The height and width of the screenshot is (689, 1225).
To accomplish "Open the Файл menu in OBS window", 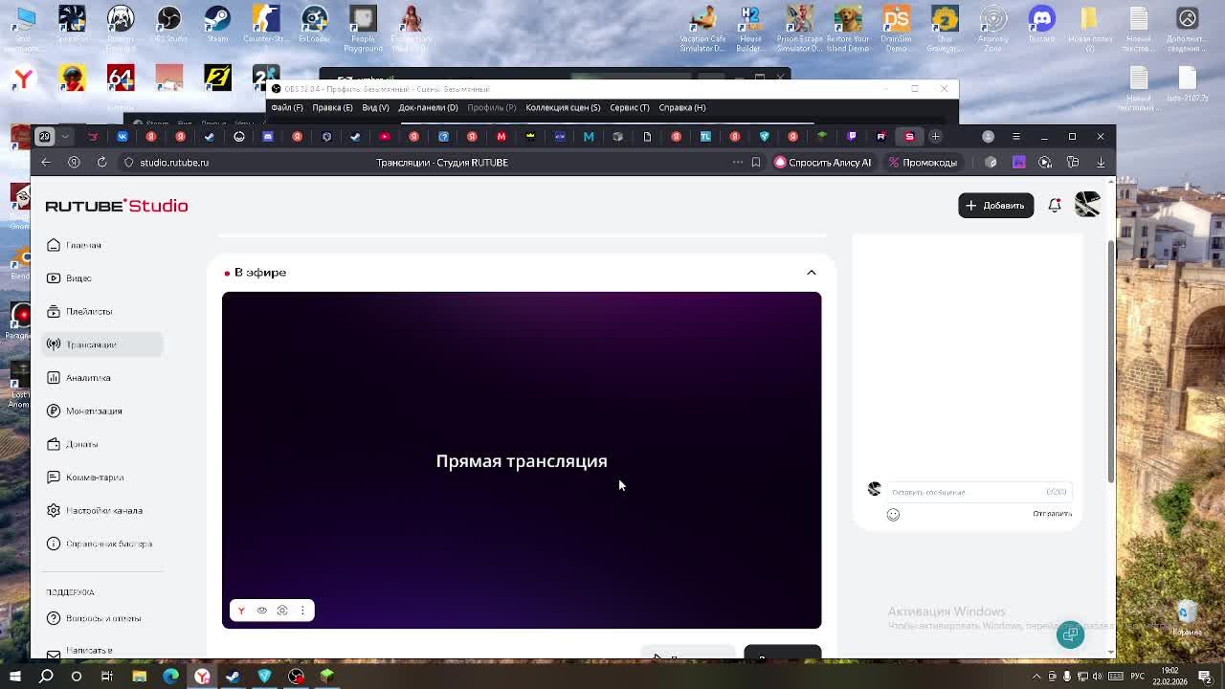I will click(287, 107).
